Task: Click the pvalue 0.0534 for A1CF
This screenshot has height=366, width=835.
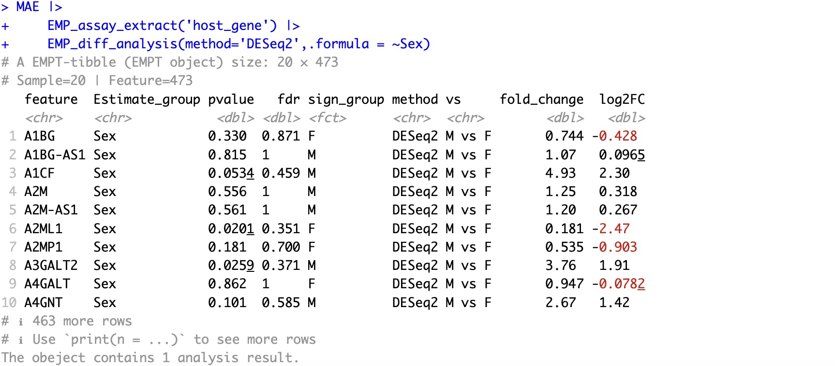Action: click(231, 173)
